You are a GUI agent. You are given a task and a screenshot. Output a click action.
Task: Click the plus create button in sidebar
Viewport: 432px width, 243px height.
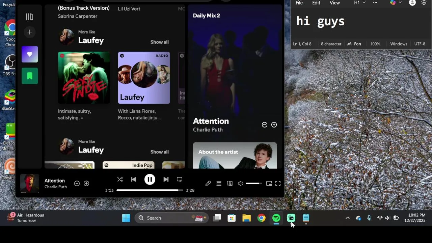pyautogui.click(x=30, y=32)
